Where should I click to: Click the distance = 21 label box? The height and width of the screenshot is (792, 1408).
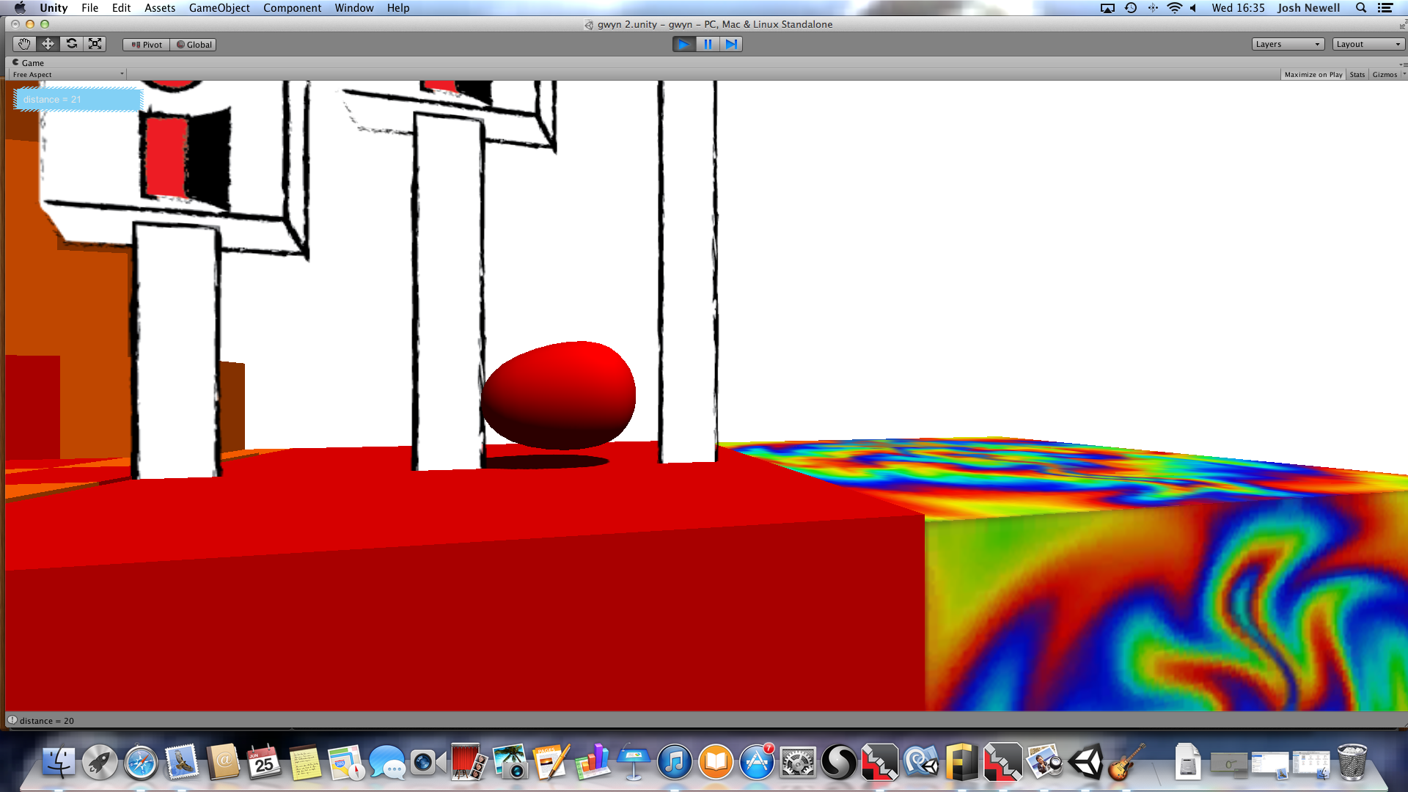click(77, 99)
